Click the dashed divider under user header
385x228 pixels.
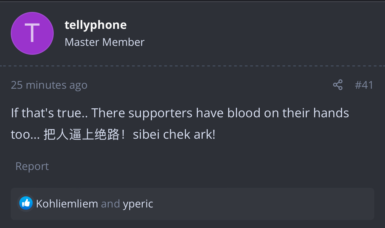click(x=192, y=66)
